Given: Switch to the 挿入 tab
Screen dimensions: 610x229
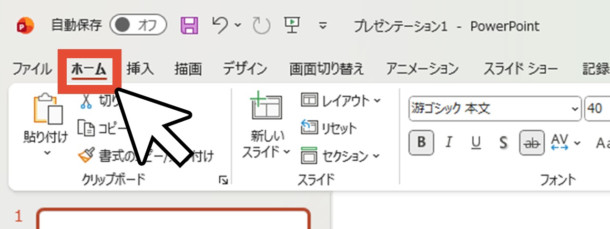Looking at the screenshot, I should [140, 69].
